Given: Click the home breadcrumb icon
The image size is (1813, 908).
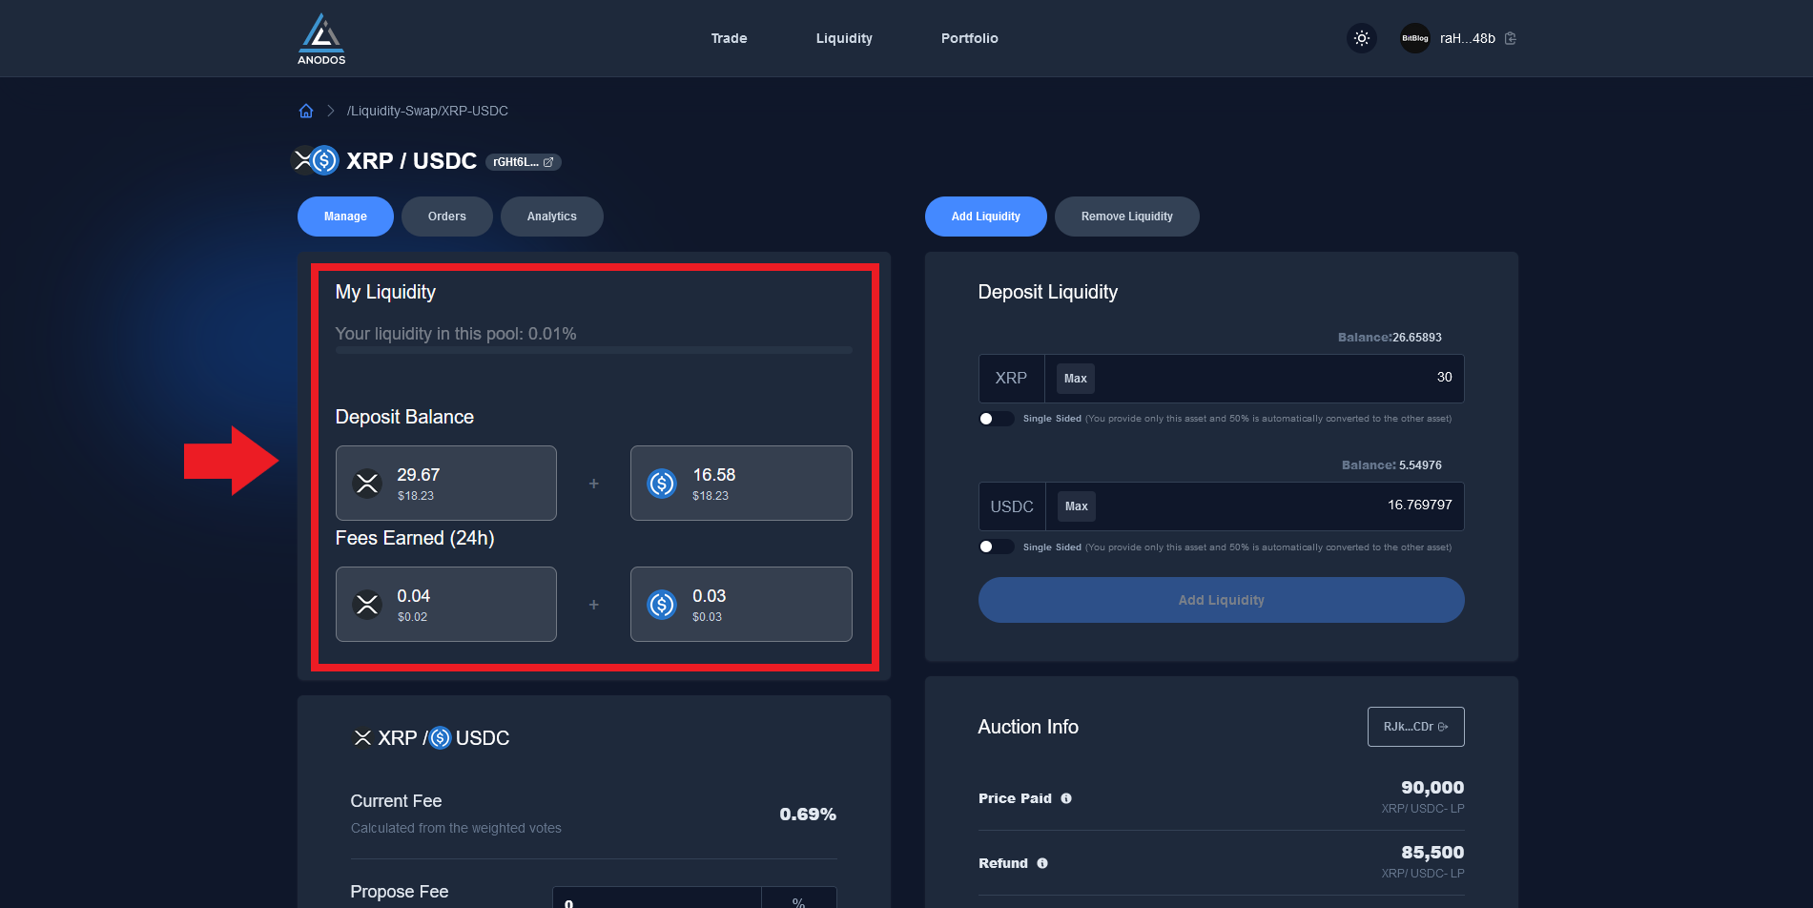Looking at the screenshot, I should pos(306,111).
